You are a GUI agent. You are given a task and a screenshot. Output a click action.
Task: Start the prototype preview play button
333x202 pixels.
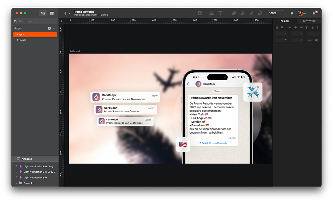point(292,13)
